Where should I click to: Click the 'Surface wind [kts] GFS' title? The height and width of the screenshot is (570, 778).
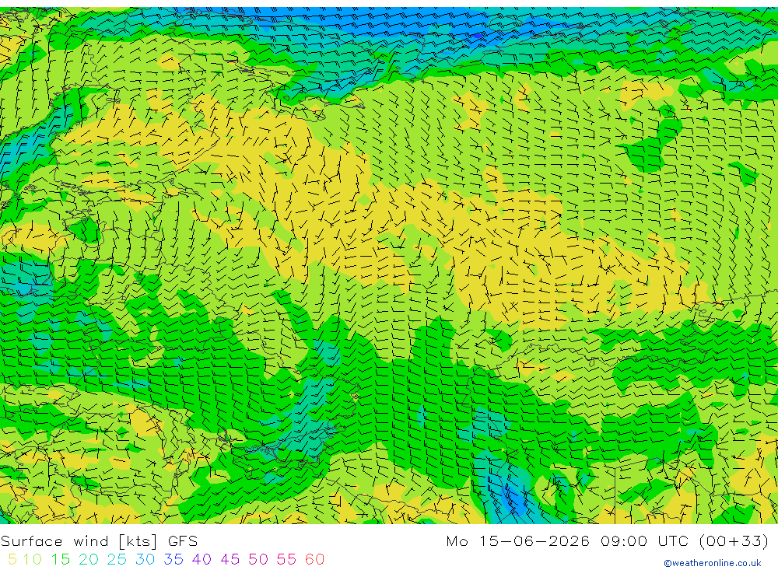100,540
